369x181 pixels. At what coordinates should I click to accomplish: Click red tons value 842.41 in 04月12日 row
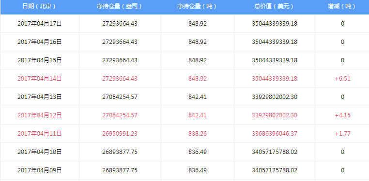point(198,115)
